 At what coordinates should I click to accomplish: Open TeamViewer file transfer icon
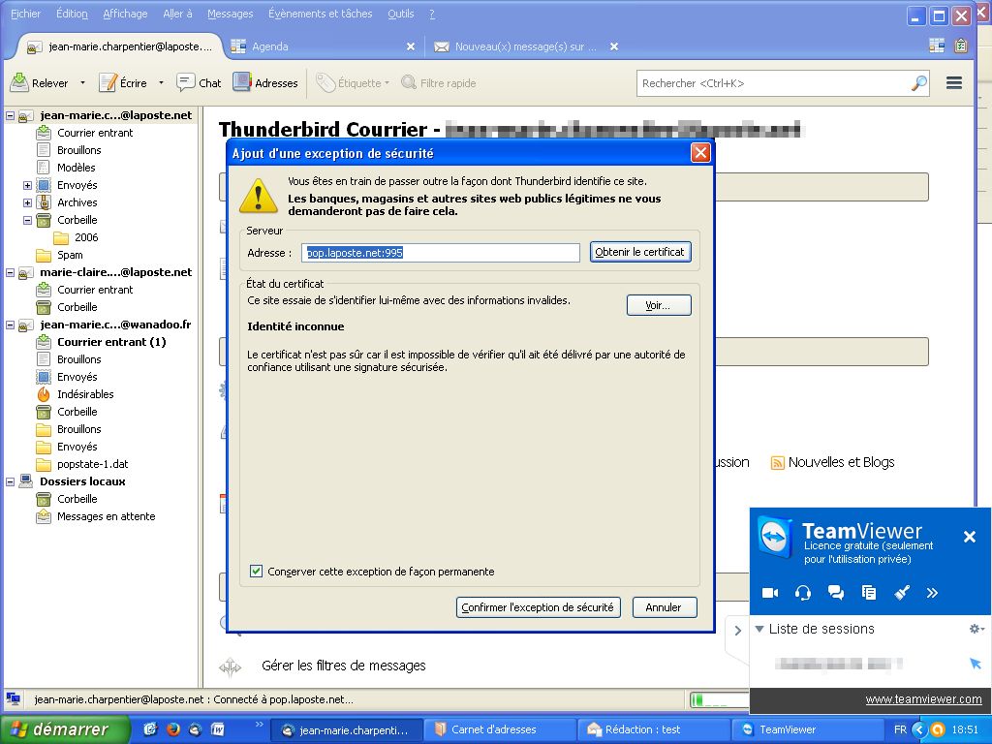pyautogui.click(x=869, y=593)
